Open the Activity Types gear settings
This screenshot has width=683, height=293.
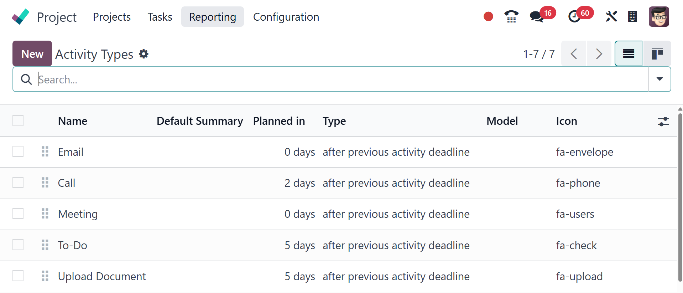(x=144, y=54)
